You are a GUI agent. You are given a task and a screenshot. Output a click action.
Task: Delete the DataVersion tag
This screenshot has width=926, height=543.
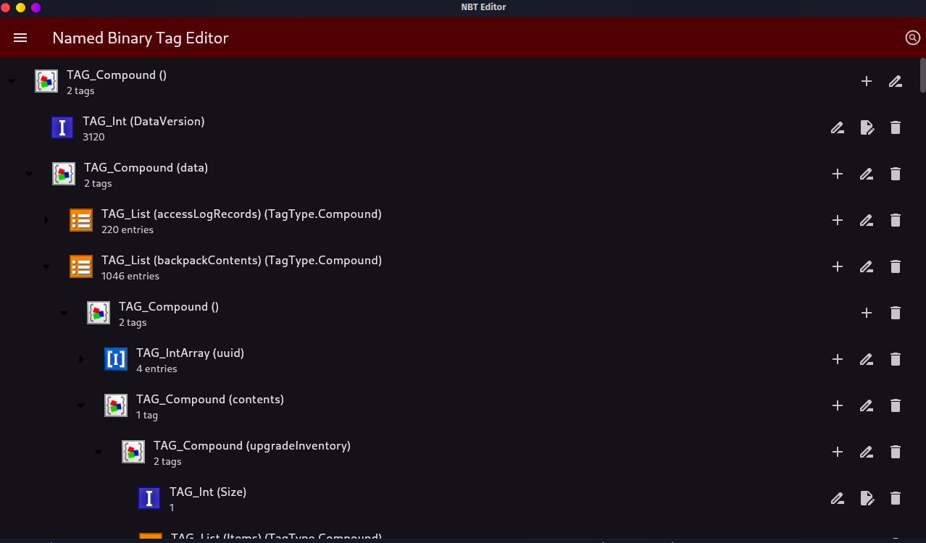click(x=896, y=127)
